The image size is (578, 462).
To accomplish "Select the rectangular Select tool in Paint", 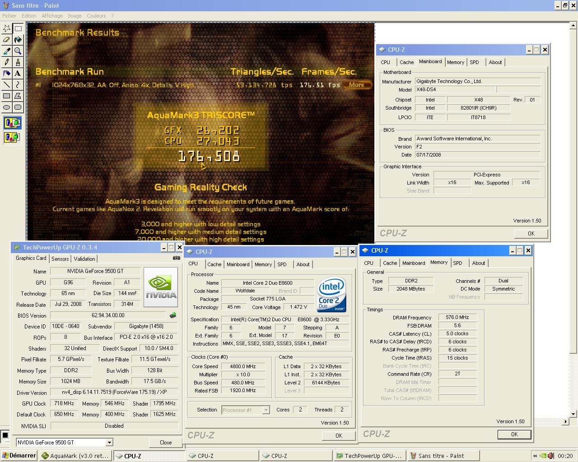I will tap(18, 28).
